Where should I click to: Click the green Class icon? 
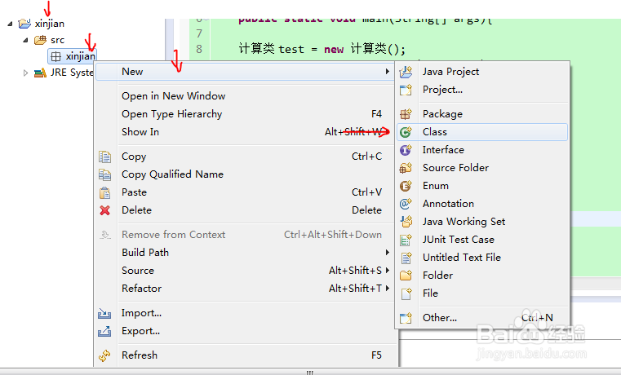[406, 132]
